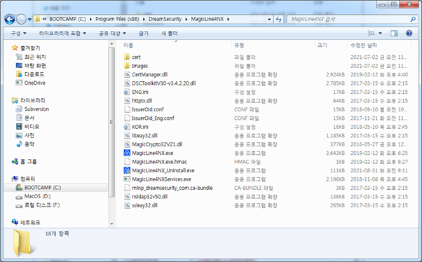Select Program Files (x86) breadcrumb
Image resolution: width=422 pixels, height=262 pixels.
[117, 19]
